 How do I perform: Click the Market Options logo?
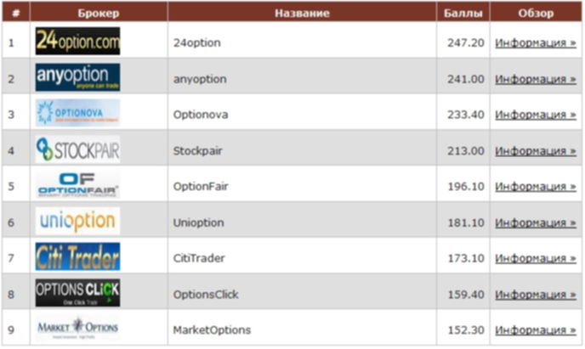pos(77,328)
